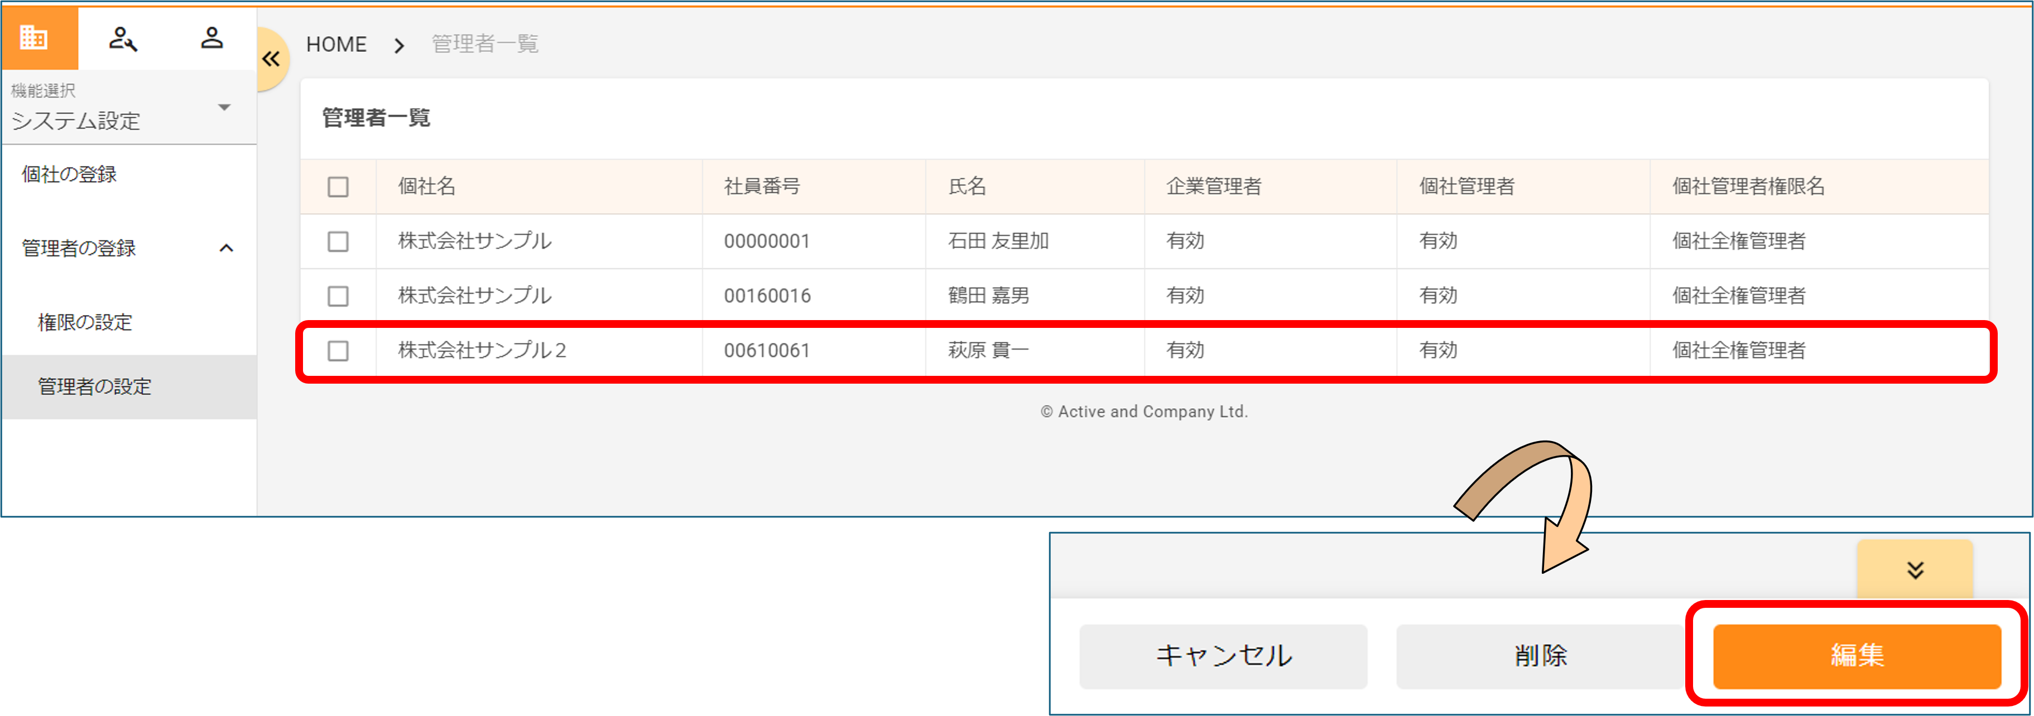This screenshot has height=716, width=2034.
Task: Collapse the 管理者の登録 menu section
Action: [x=226, y=249]
